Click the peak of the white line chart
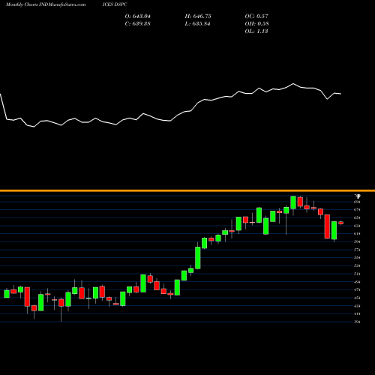 point(293,84)
